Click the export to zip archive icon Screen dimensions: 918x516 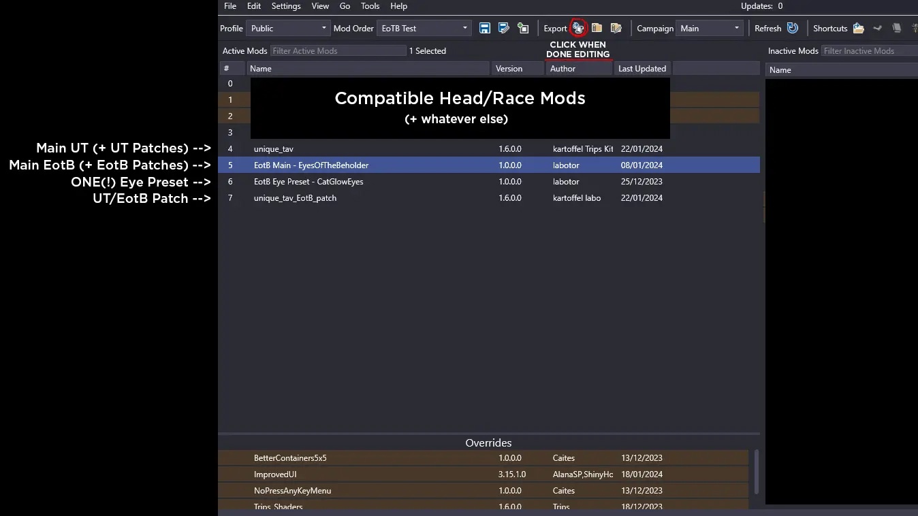597,28
